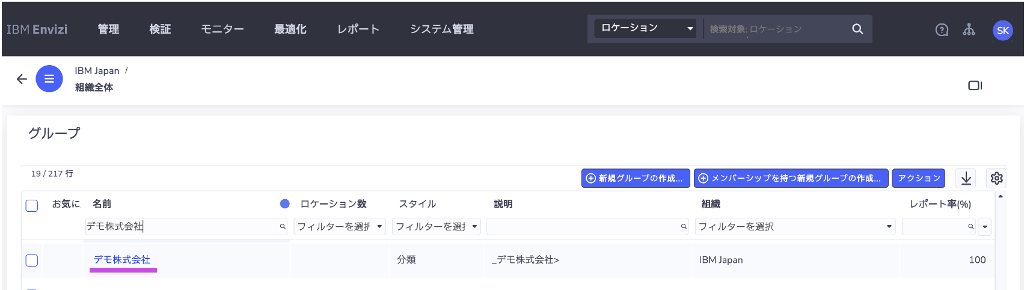Screen dimensions: 1027x290
Task: Sort by スタイル column header
Action: coord(417,204)
